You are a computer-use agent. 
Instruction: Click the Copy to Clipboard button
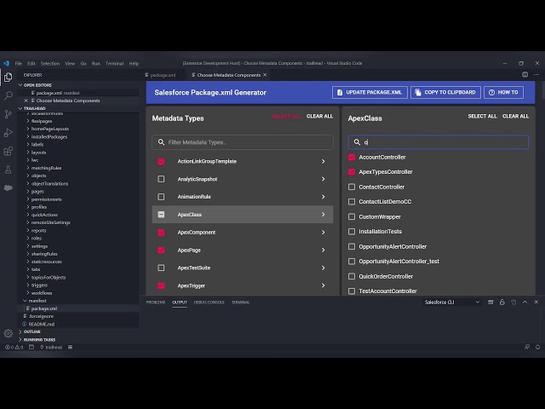(x=445, y=93)
